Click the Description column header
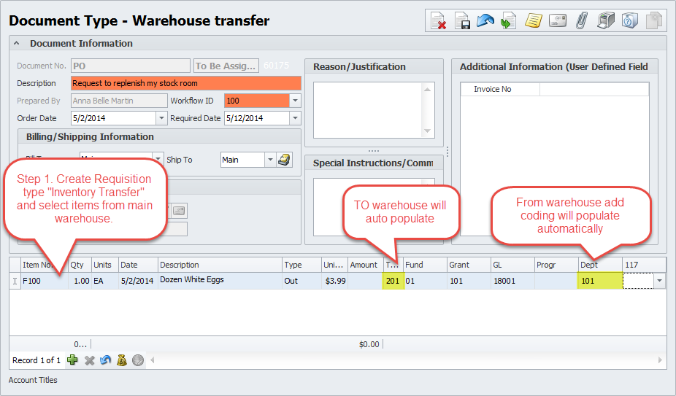Image resolution: width=676 pixels, height=396 pixels. [218, 265]
